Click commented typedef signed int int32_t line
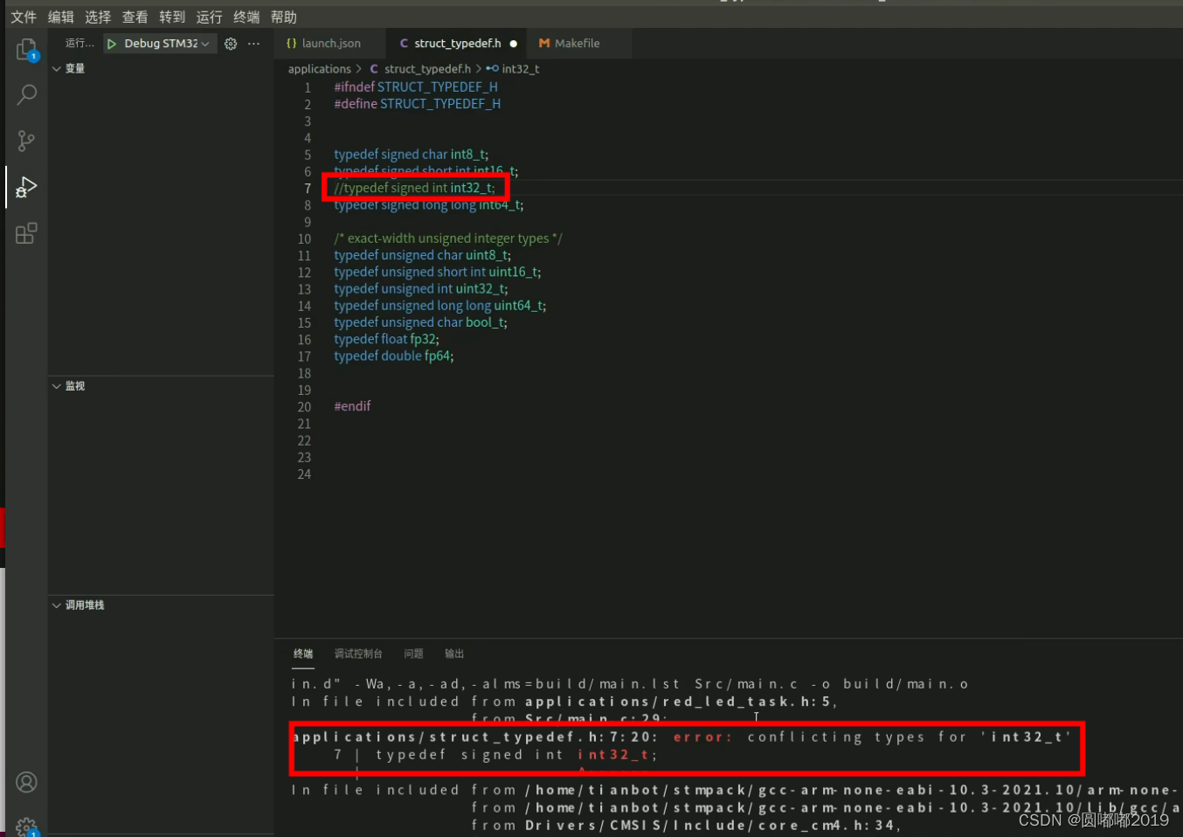 (414, 188)
